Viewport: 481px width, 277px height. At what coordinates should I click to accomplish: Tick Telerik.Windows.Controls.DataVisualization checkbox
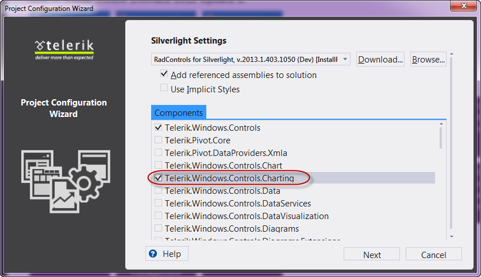(158, 216)
